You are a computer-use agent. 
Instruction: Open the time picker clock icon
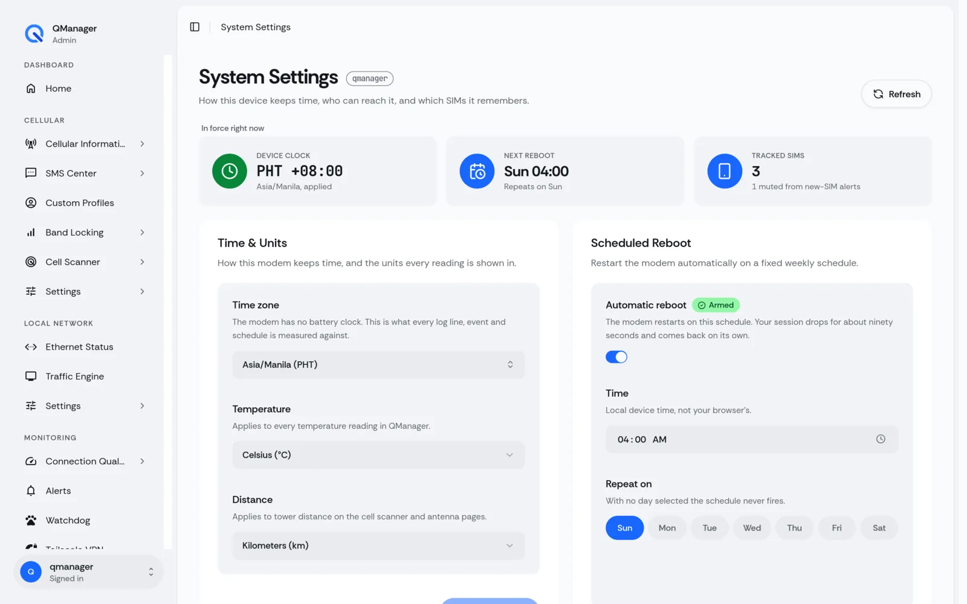(881, 440)
